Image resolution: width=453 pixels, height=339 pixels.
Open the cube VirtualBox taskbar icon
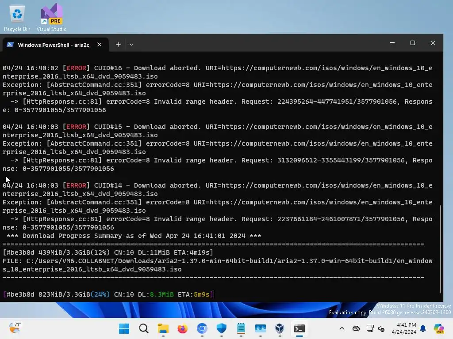click(280, 328)
